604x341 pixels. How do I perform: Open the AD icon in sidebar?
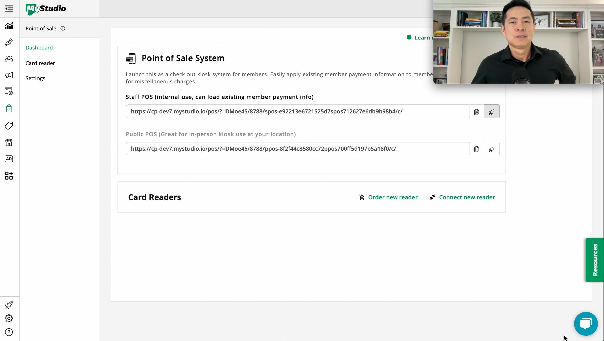click(x=9, y=159)
